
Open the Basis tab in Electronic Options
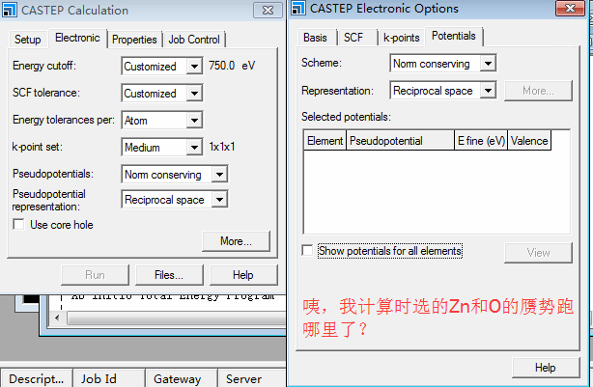pyautogui.click(x=316, y=38)
